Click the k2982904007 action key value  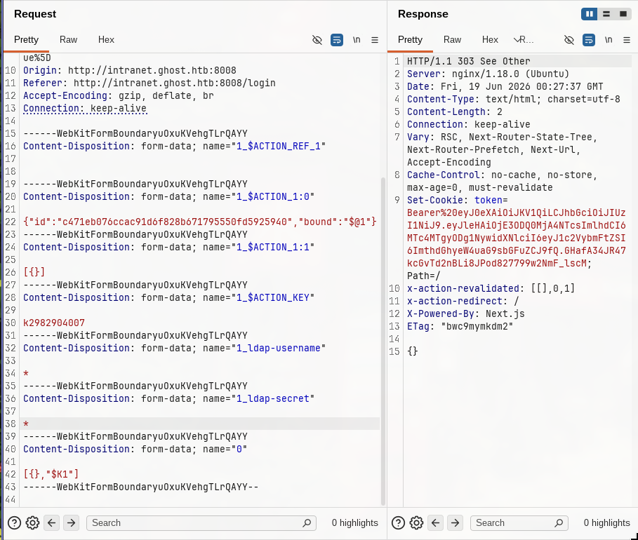coord(54,323)
